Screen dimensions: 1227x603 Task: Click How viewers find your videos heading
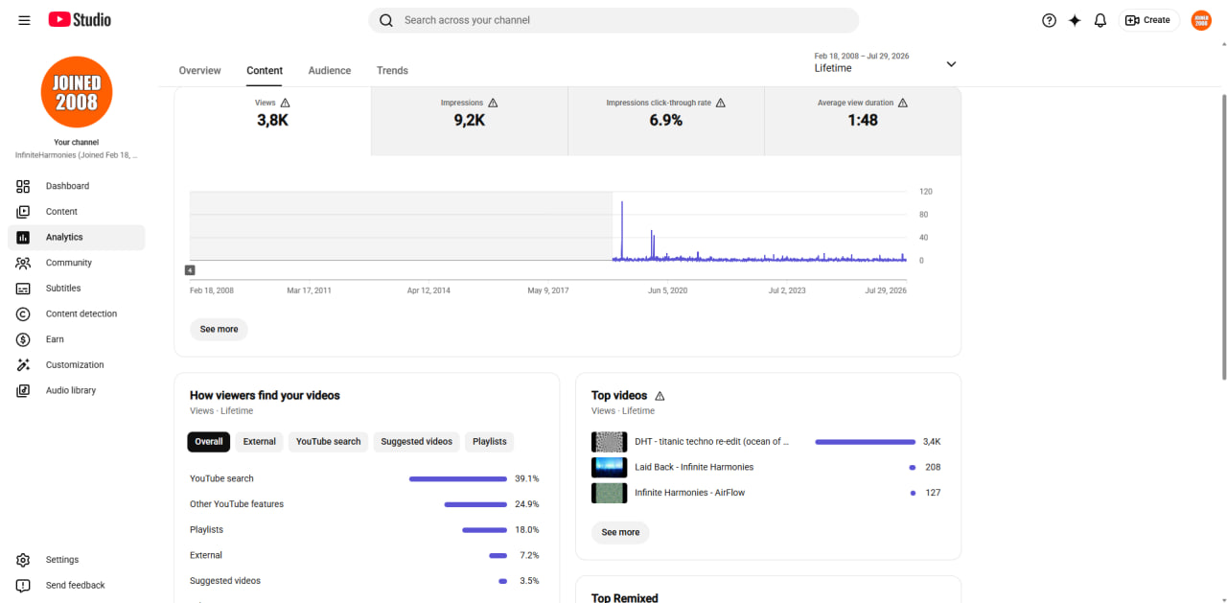tap(265, 396)
